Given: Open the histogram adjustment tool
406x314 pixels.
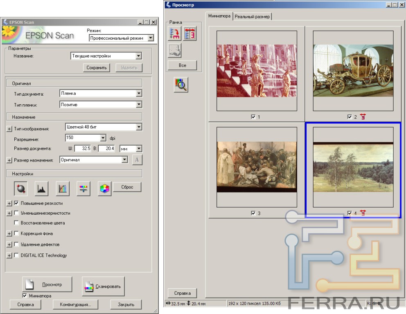Looking at the screenshot, I should coord(42,188).
